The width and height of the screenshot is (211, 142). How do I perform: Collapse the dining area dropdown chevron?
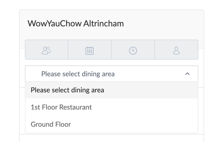[187, 74]
